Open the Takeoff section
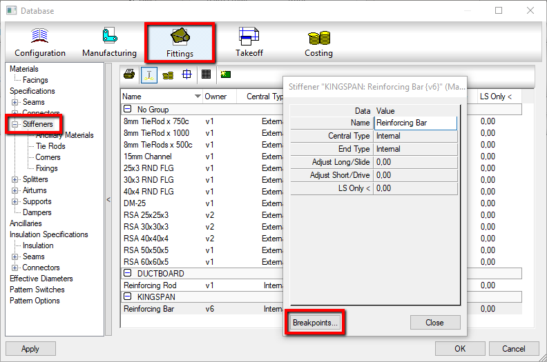 coord(249,43)
